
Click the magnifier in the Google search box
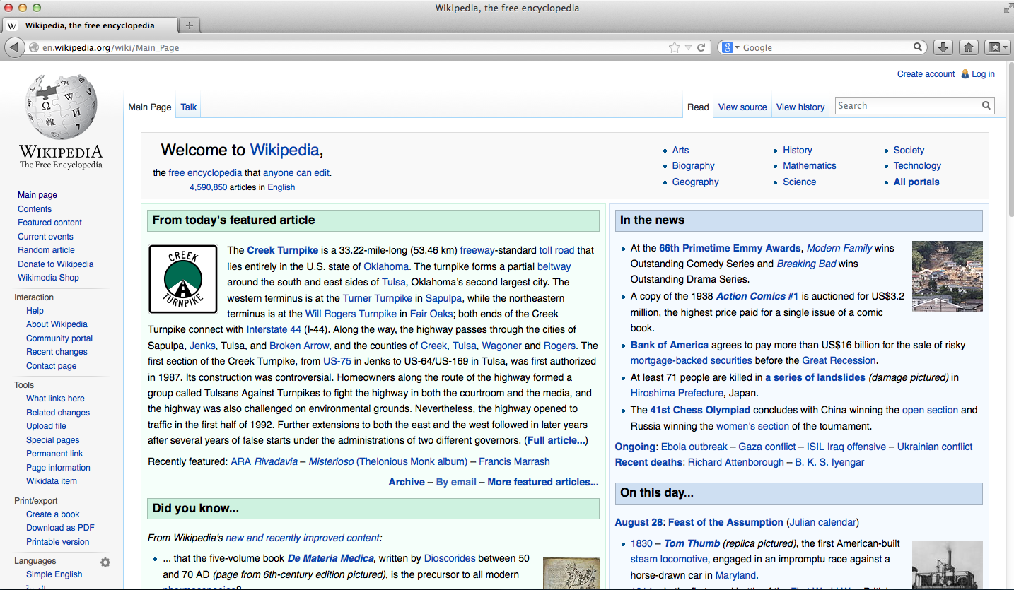pos(918,47)
